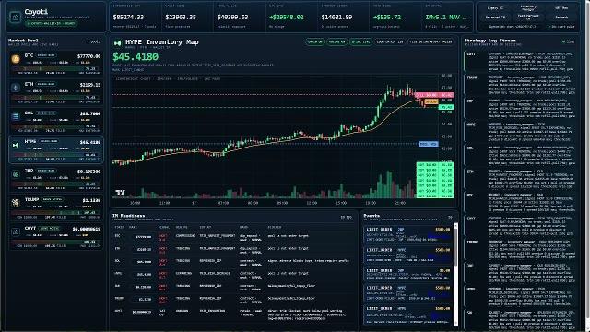Click the fourth status pill above the chart
590x332 pixels.
pyautogui.click(x=390, y=41)
